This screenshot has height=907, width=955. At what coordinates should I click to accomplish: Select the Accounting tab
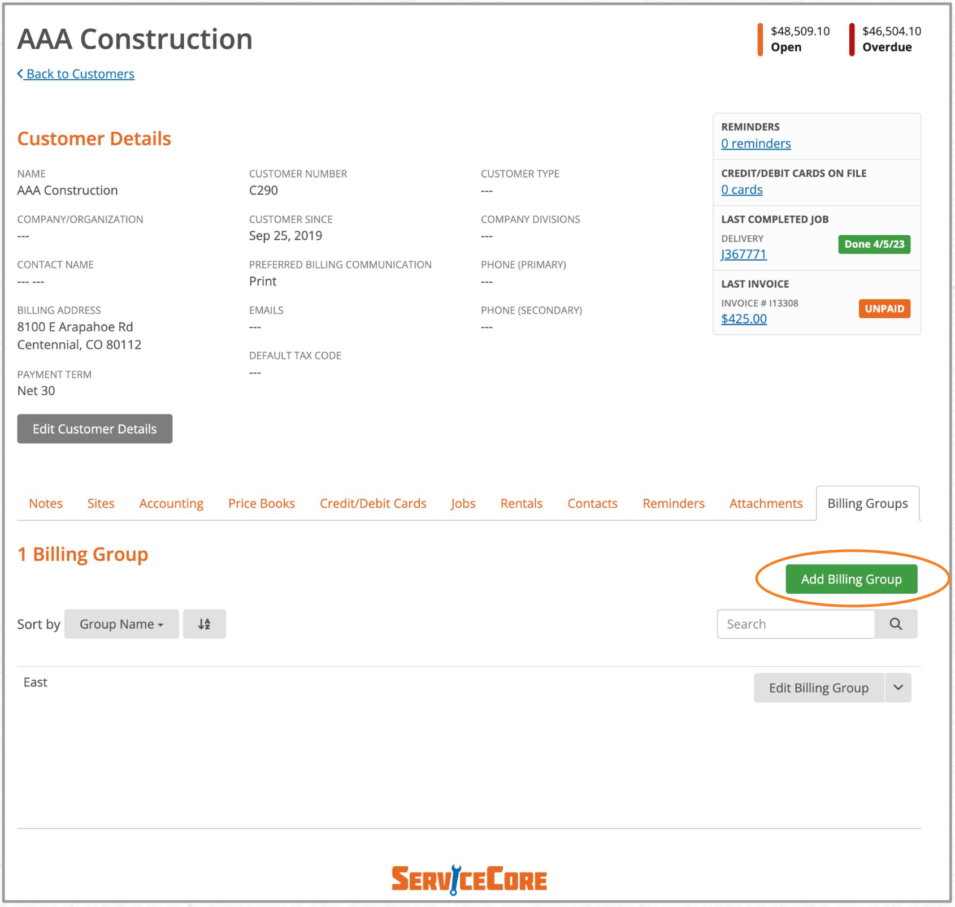point(171,503)
